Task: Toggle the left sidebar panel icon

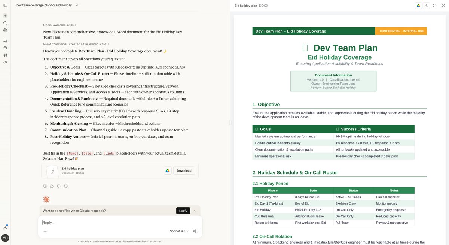Action: pos(5,5)
